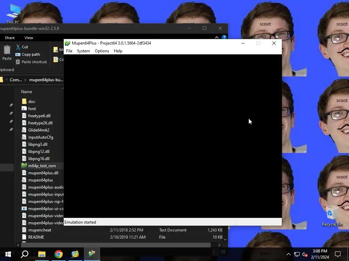This screenshot has height=261, width=349.
Task: Open the Windows Start menu
Action: point(8,254)
